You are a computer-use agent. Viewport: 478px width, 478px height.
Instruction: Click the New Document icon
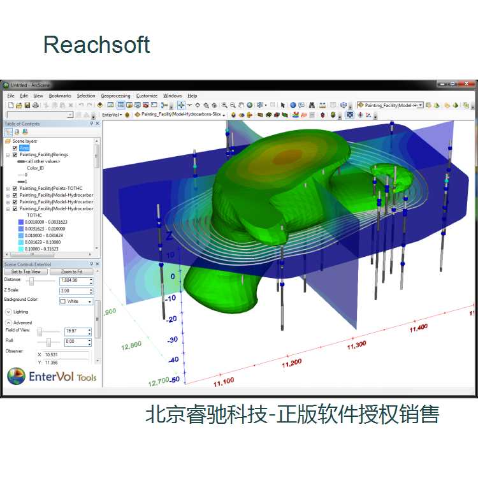tap(11, 105)
